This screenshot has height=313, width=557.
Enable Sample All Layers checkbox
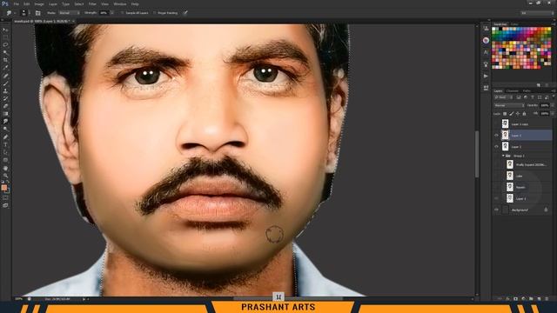tap(122, 13)
